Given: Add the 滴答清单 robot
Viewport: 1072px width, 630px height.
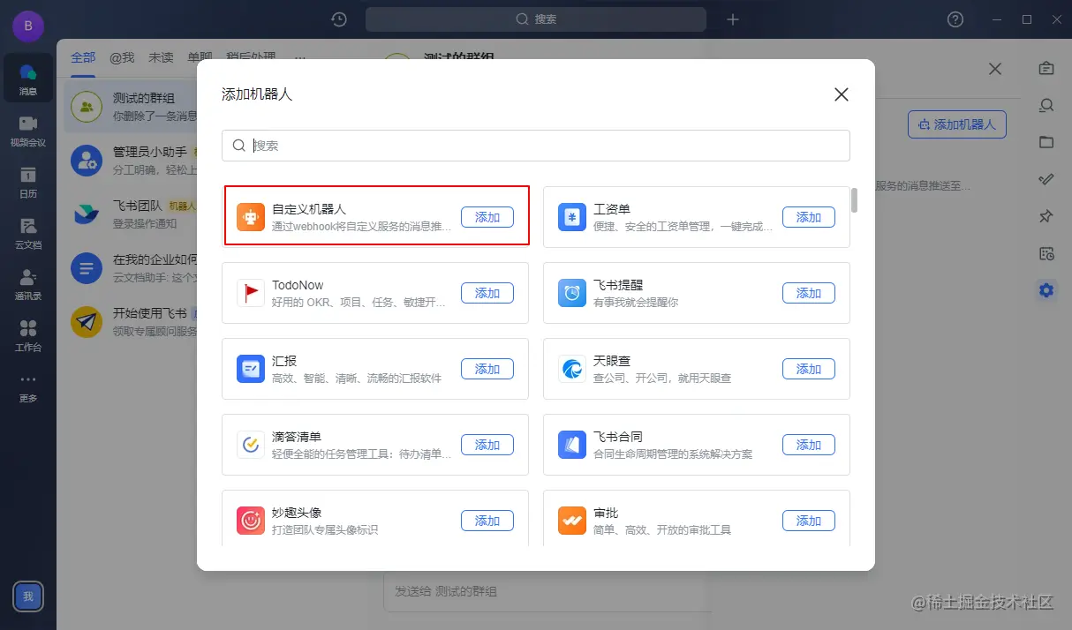Looking at the screenshot, I should (487, 445).
